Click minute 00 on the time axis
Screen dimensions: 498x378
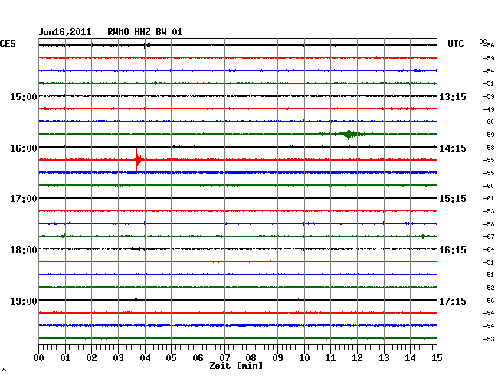click(39, 357)
